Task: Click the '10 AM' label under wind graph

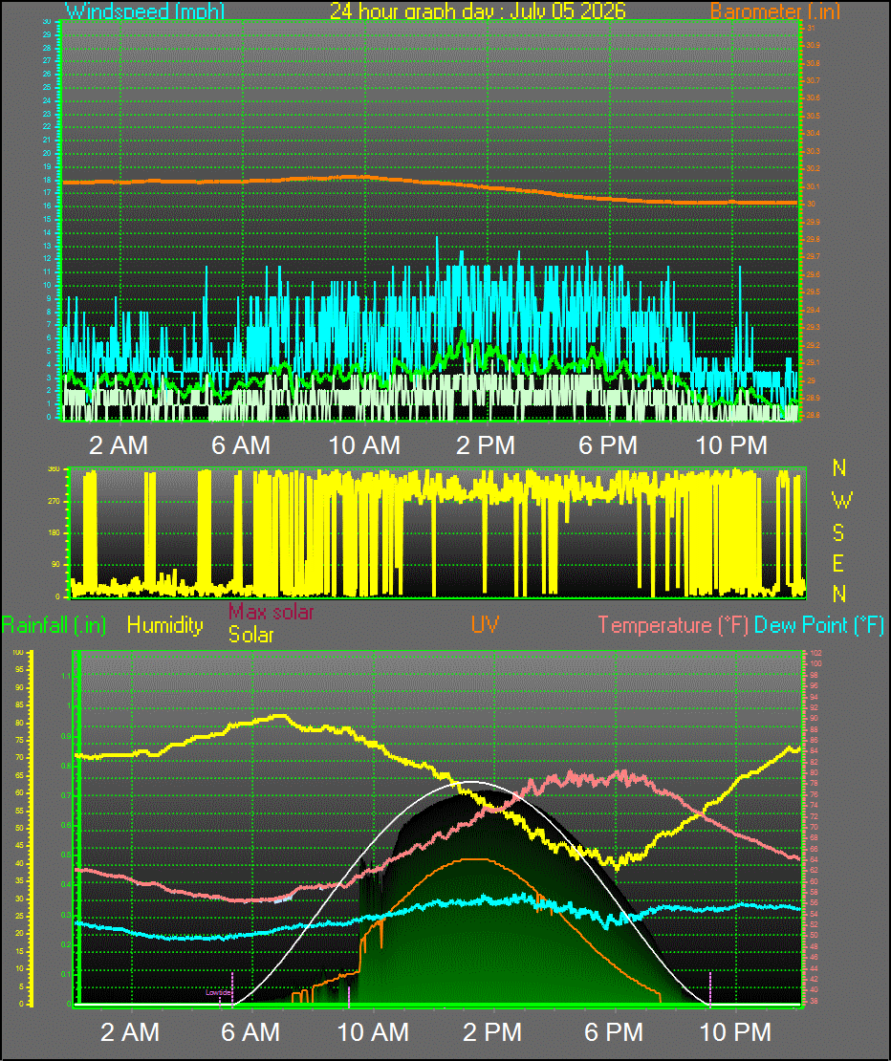Action: pyautogui.click(x=364, y=445)
